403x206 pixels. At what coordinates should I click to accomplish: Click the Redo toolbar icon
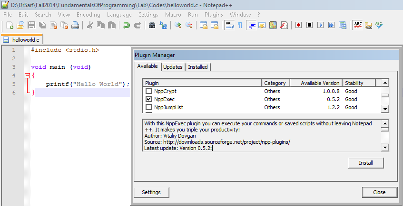(138, 25)
